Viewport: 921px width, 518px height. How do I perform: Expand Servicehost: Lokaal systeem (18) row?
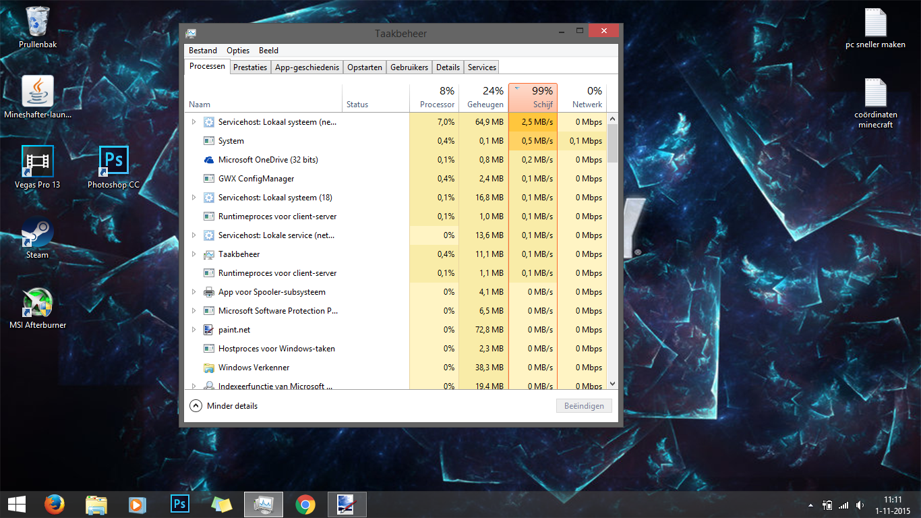(194, 198)
